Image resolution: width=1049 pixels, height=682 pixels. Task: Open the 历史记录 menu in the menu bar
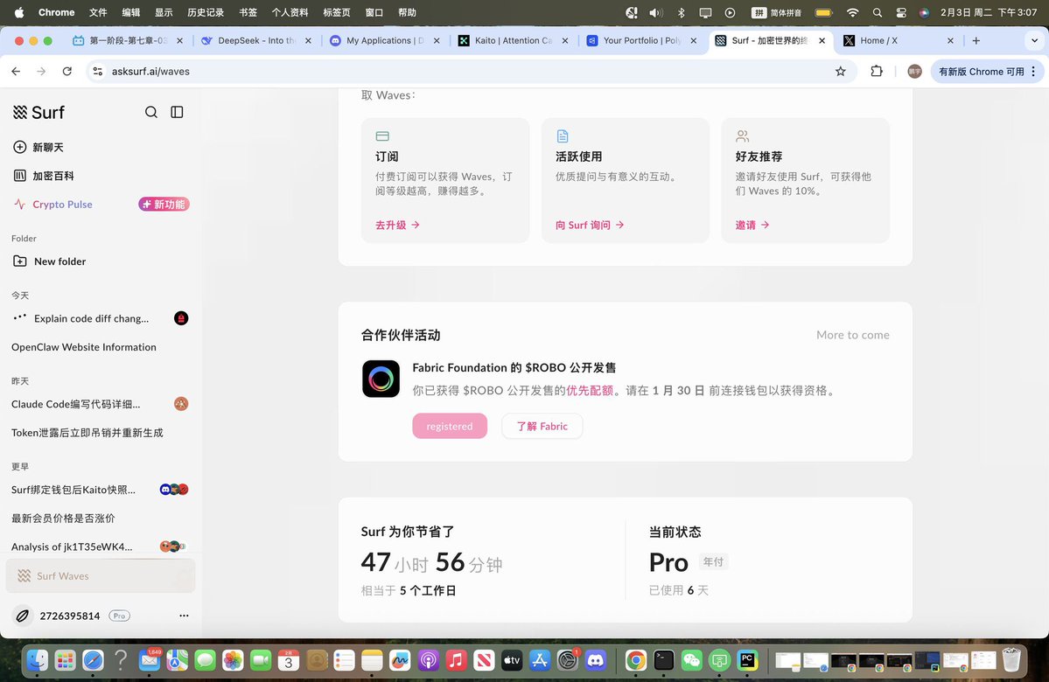tap(206, 13)
